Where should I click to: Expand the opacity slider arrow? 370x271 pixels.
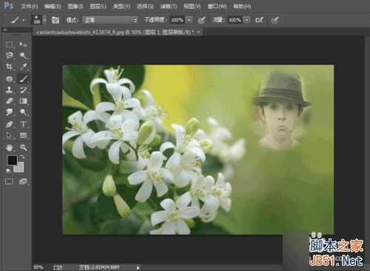[189, 20]
